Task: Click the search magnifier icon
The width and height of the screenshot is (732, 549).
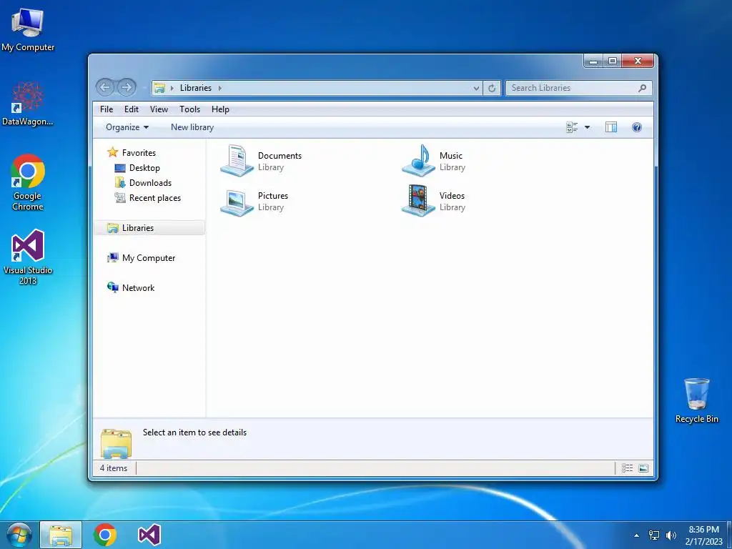Action: [643, 88]
